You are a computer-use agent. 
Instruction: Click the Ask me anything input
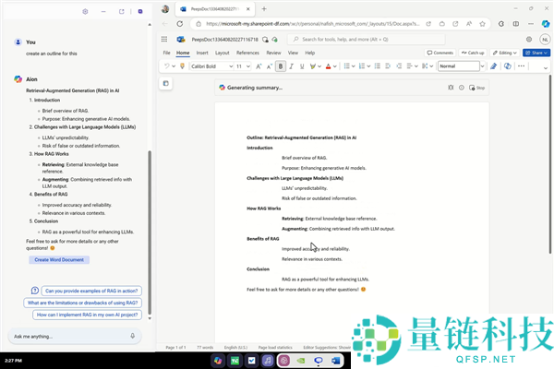coord(75,336)
